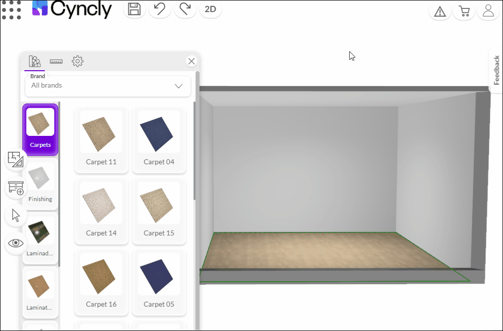503x331 pixels.
Task: Pick the Carpet 15 swatch
Action: pyautogui.click(x=159, y=212)
